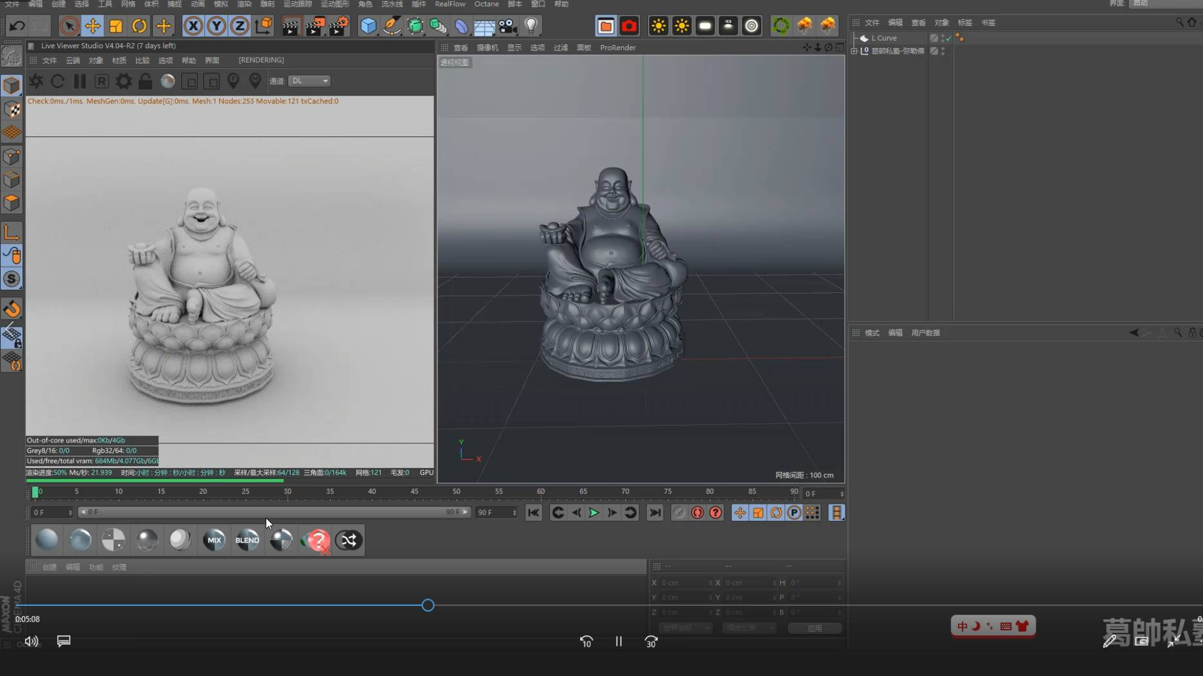
Task: Open Live Viewer 材质 menu
Action: [119, 60]
